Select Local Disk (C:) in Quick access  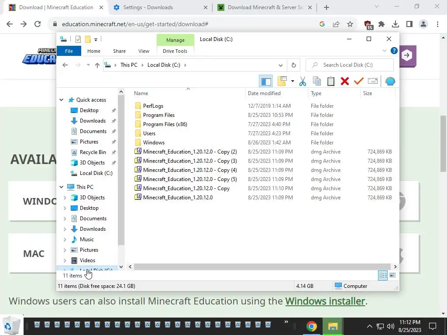tap(96, 173)
